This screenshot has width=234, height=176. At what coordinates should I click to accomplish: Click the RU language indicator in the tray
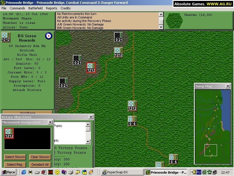[199, 172]
